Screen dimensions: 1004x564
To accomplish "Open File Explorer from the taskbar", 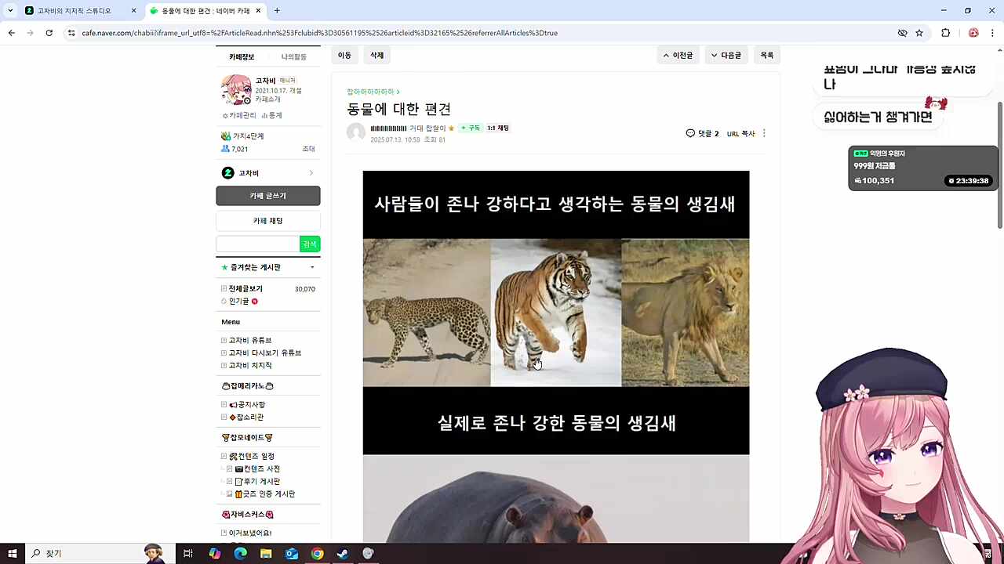I will [x=266, y=554].
